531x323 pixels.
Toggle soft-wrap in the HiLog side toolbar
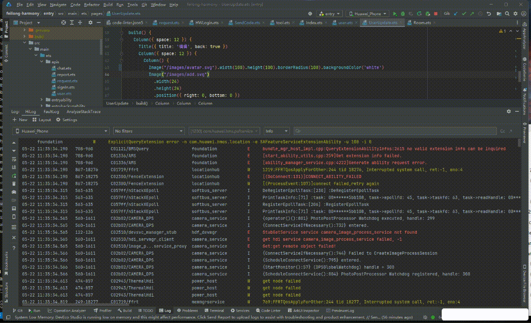14,159
